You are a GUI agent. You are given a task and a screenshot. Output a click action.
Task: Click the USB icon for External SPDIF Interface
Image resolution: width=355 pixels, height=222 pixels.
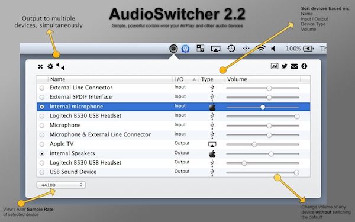click(212, 98)
